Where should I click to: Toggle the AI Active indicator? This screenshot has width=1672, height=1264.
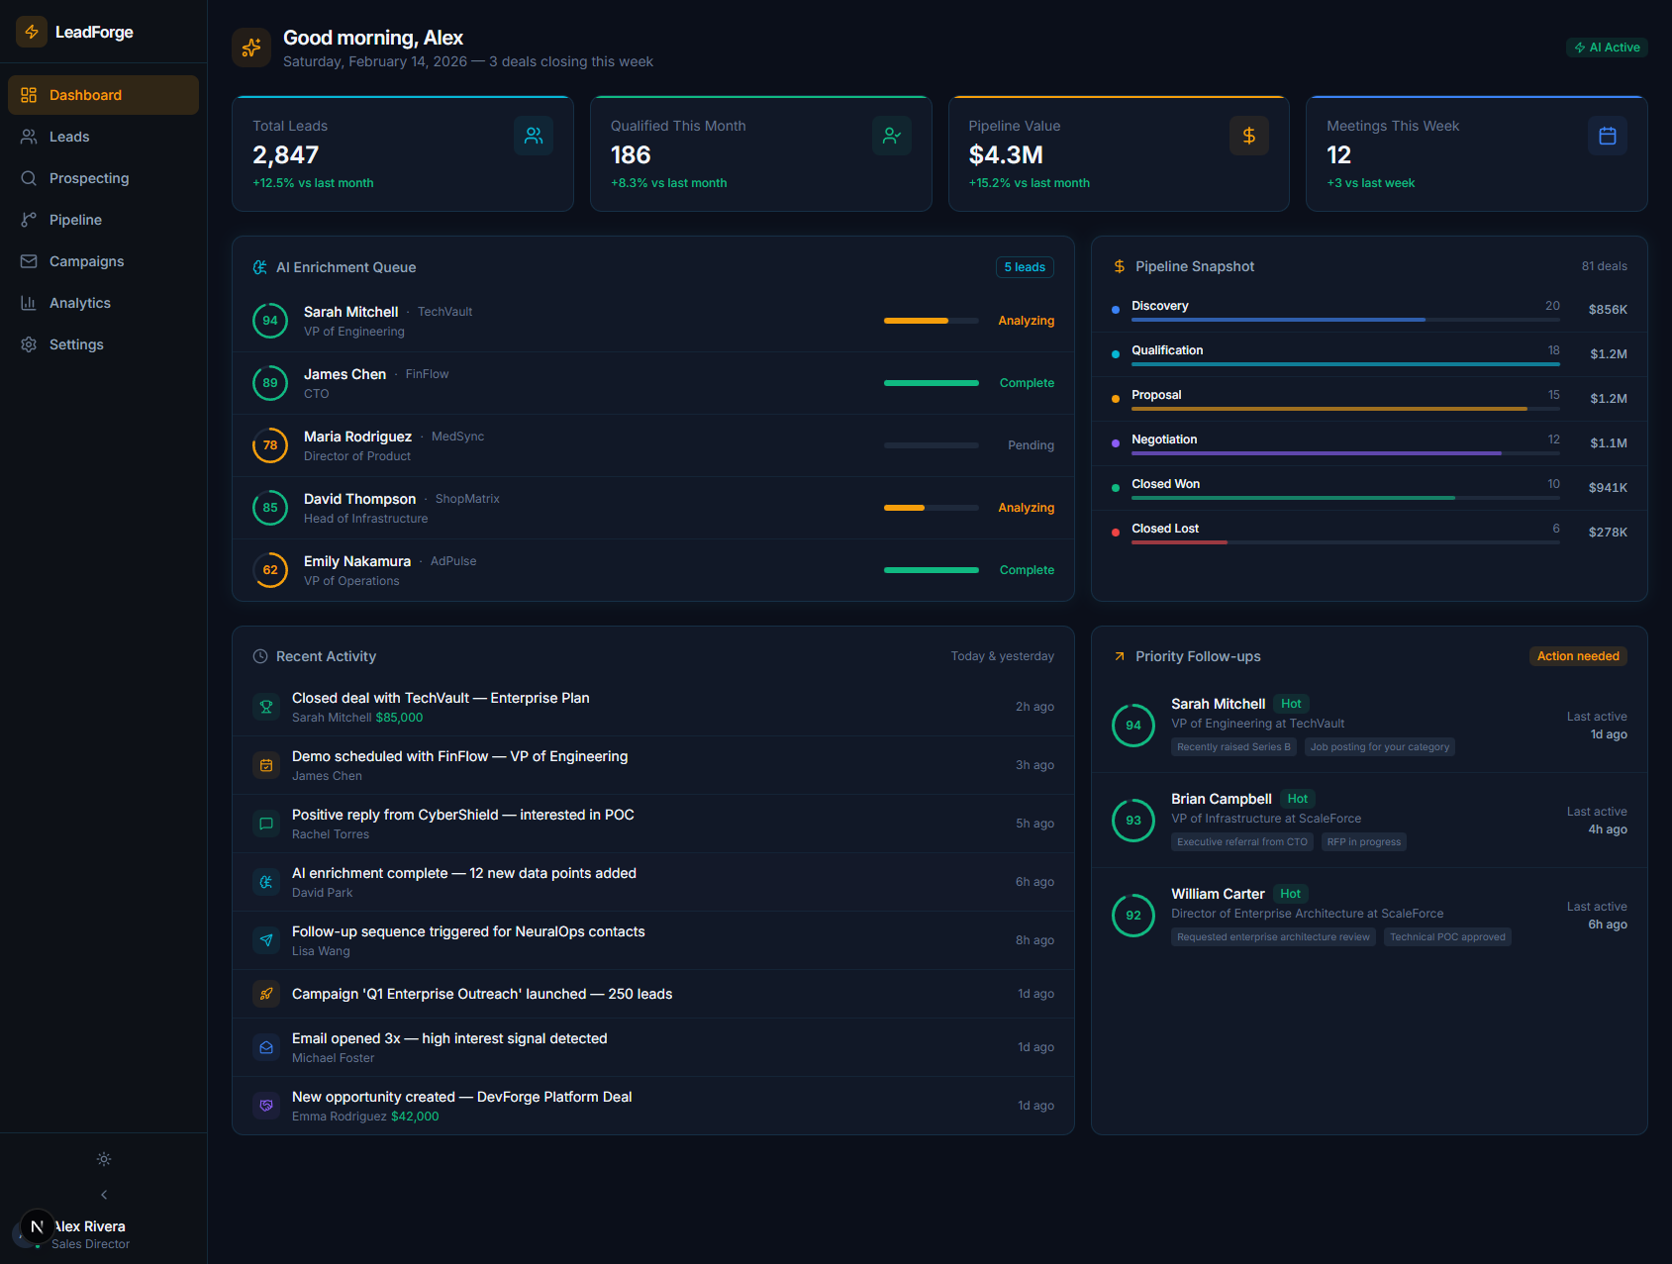[1606, 47]
